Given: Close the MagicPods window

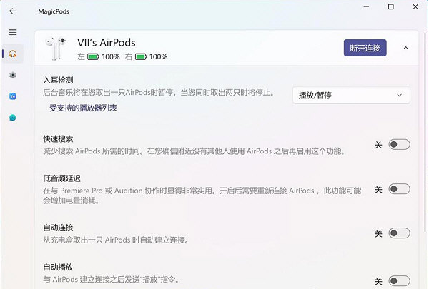Looking at the screenshot, I should (x=415, y=6).
